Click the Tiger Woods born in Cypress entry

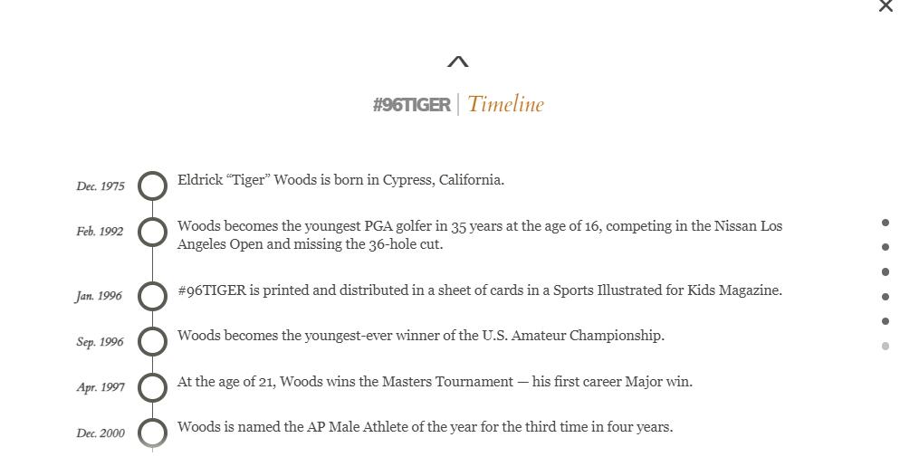pyautogui.click(x=340, y=180)
